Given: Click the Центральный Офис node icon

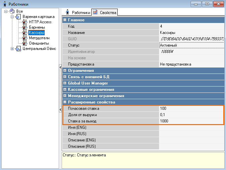Looking at the screenshot, I should pos(18,49).
